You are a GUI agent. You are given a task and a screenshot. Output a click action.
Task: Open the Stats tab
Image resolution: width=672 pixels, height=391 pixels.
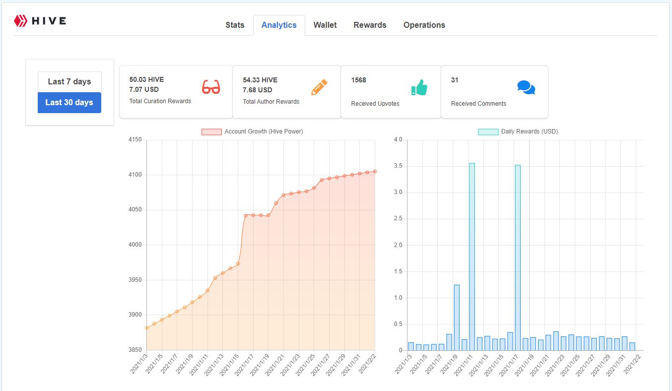[x=235, y=25]
